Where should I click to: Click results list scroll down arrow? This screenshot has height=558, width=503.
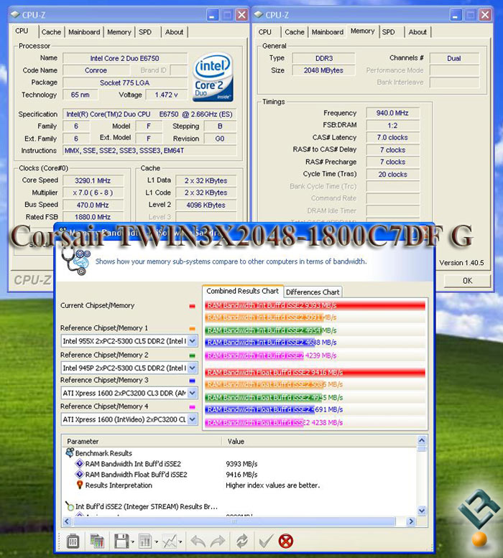pyautogui.click(x=422, y=511)
